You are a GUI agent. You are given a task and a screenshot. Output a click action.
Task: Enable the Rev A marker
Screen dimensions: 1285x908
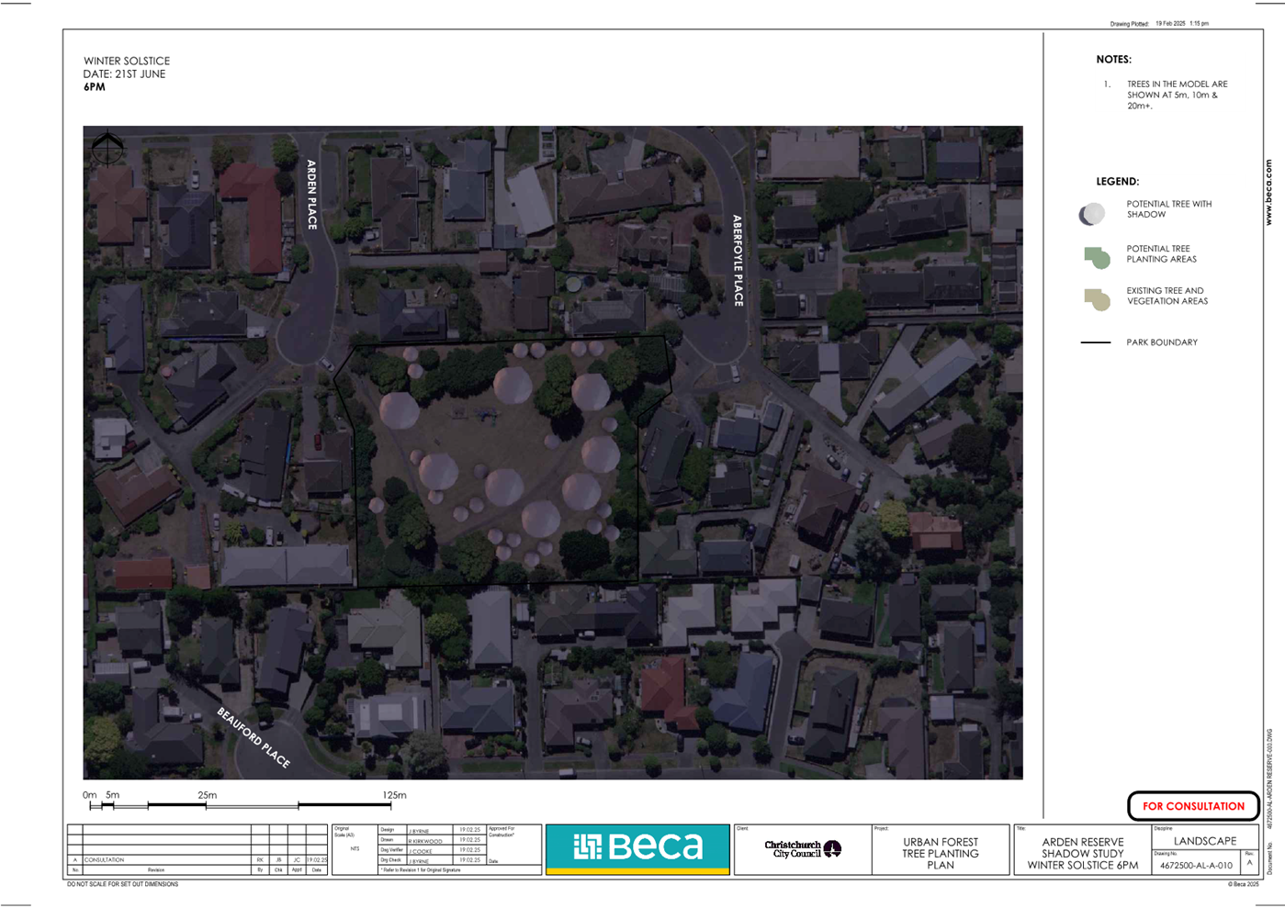click(x=1247, y=861)
